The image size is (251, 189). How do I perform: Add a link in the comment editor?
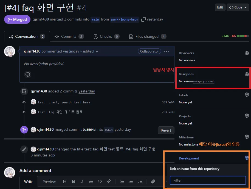coord(109,181)
